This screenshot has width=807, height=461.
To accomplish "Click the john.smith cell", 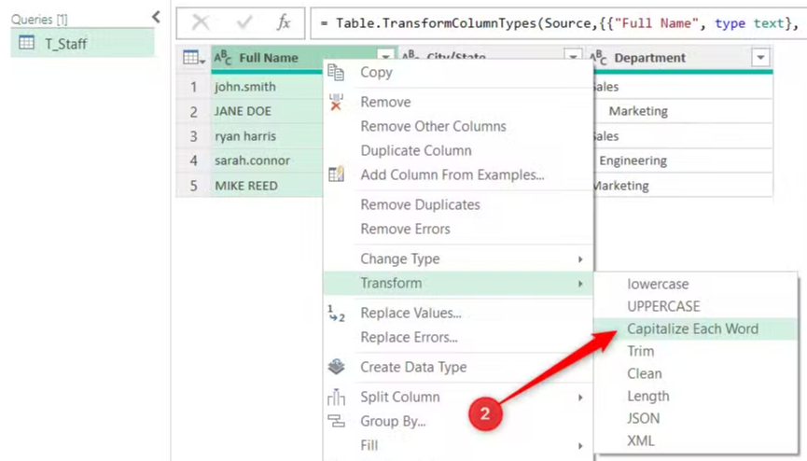I will [267, 87].
